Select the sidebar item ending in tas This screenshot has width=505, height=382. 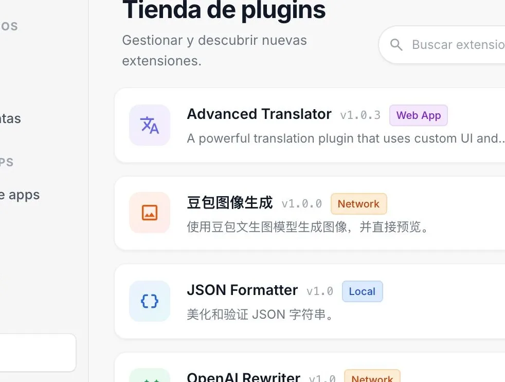10,118
